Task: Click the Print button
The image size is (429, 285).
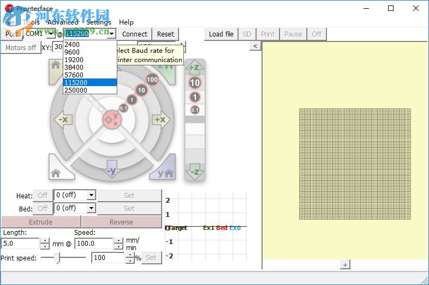Action: (x=267, y=34)
